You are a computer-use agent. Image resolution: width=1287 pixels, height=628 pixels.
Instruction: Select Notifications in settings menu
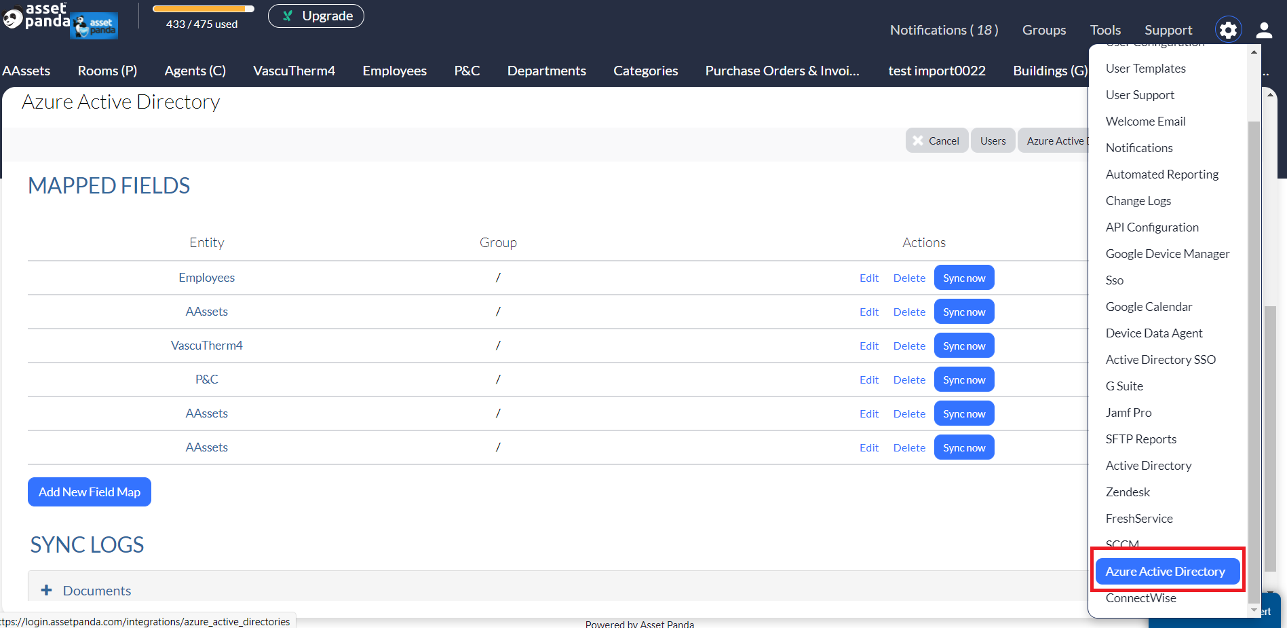tap(1139, 148)
